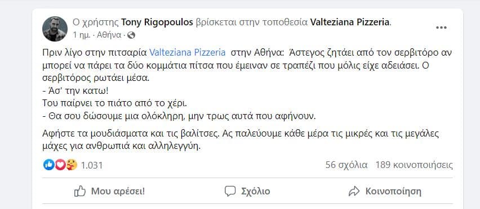
Task: Click the red heart Love reaction icon
Action: (60, 165)
